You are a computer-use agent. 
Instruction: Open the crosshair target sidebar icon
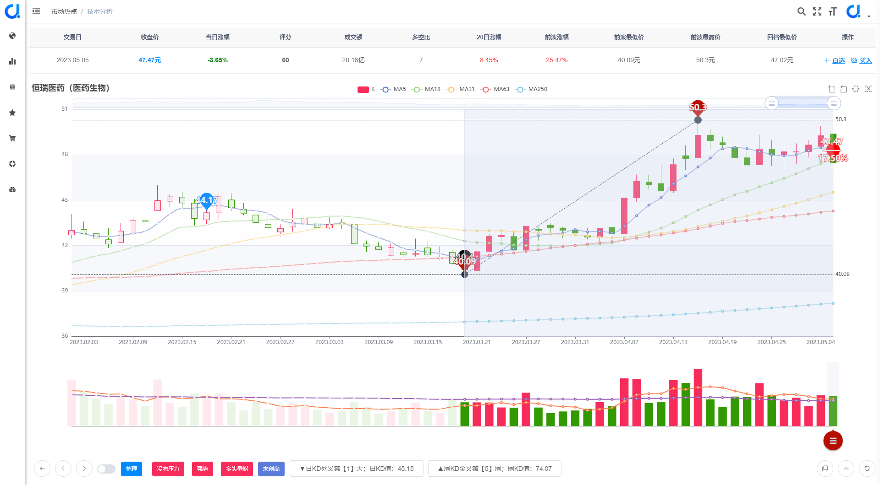12,164
